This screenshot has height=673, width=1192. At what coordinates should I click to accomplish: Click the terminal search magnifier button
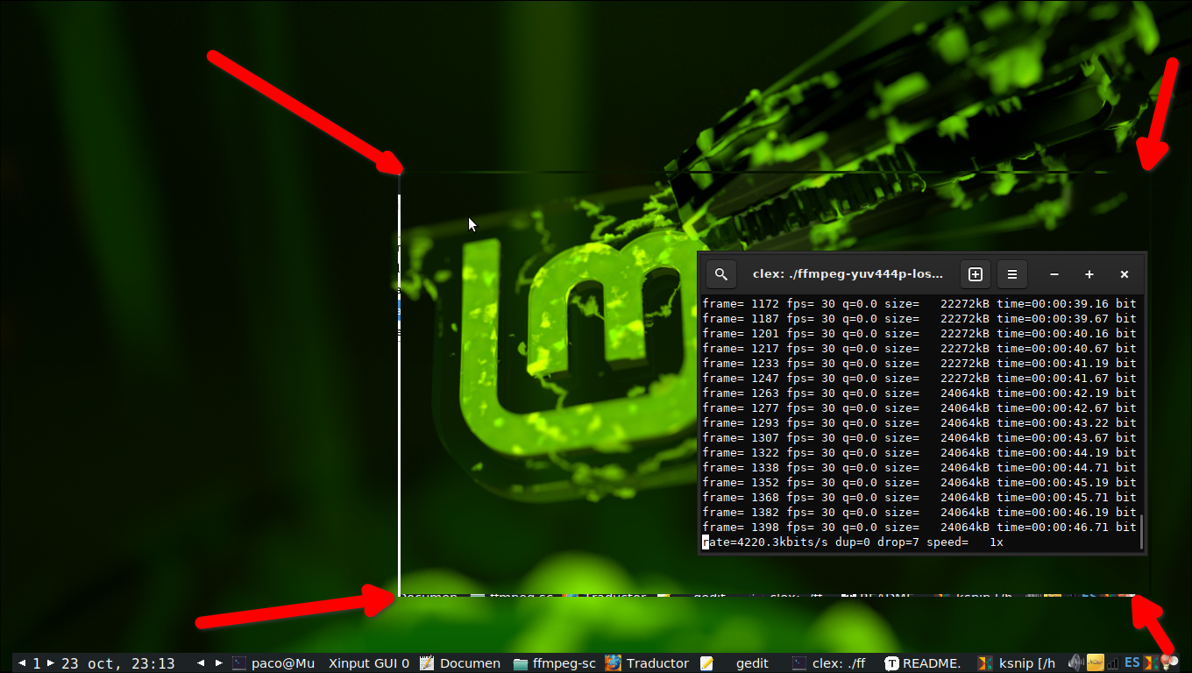tap(720, 274)
